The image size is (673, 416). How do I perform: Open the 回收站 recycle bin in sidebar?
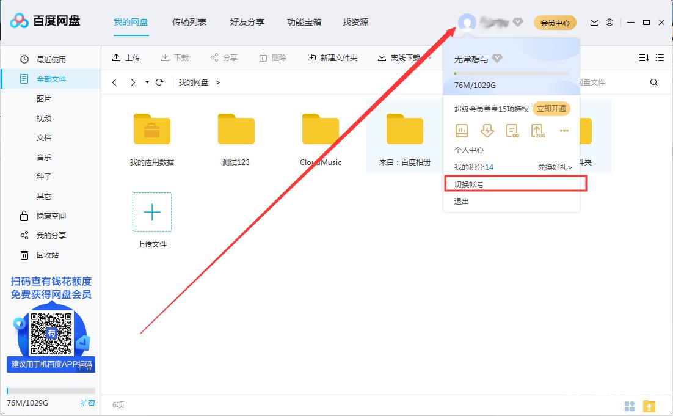tap(43, 255)
